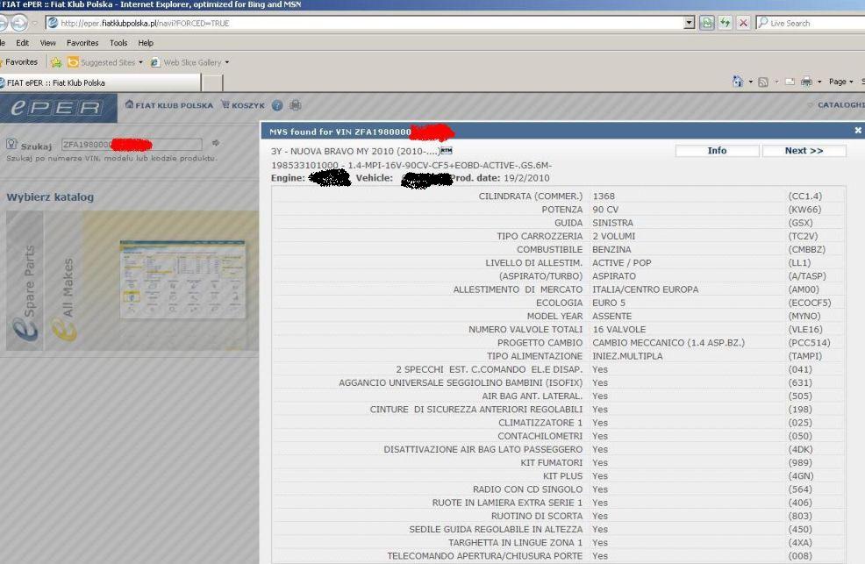Click the browser stop loading icon
The image size is (865, 564).
[743, 23]
